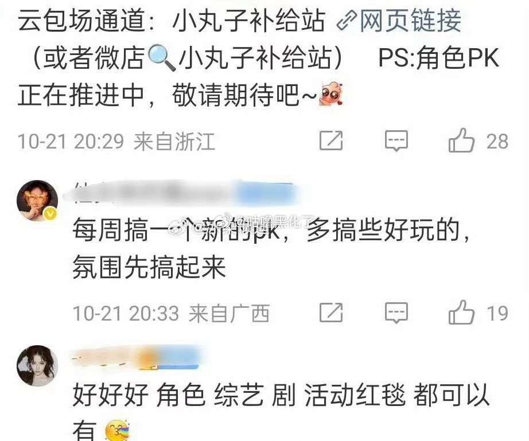This screenshot has height=441, width=529.
Task: Reply to the 10-21 20:33 comment
Action: click(x=396, y=313)
